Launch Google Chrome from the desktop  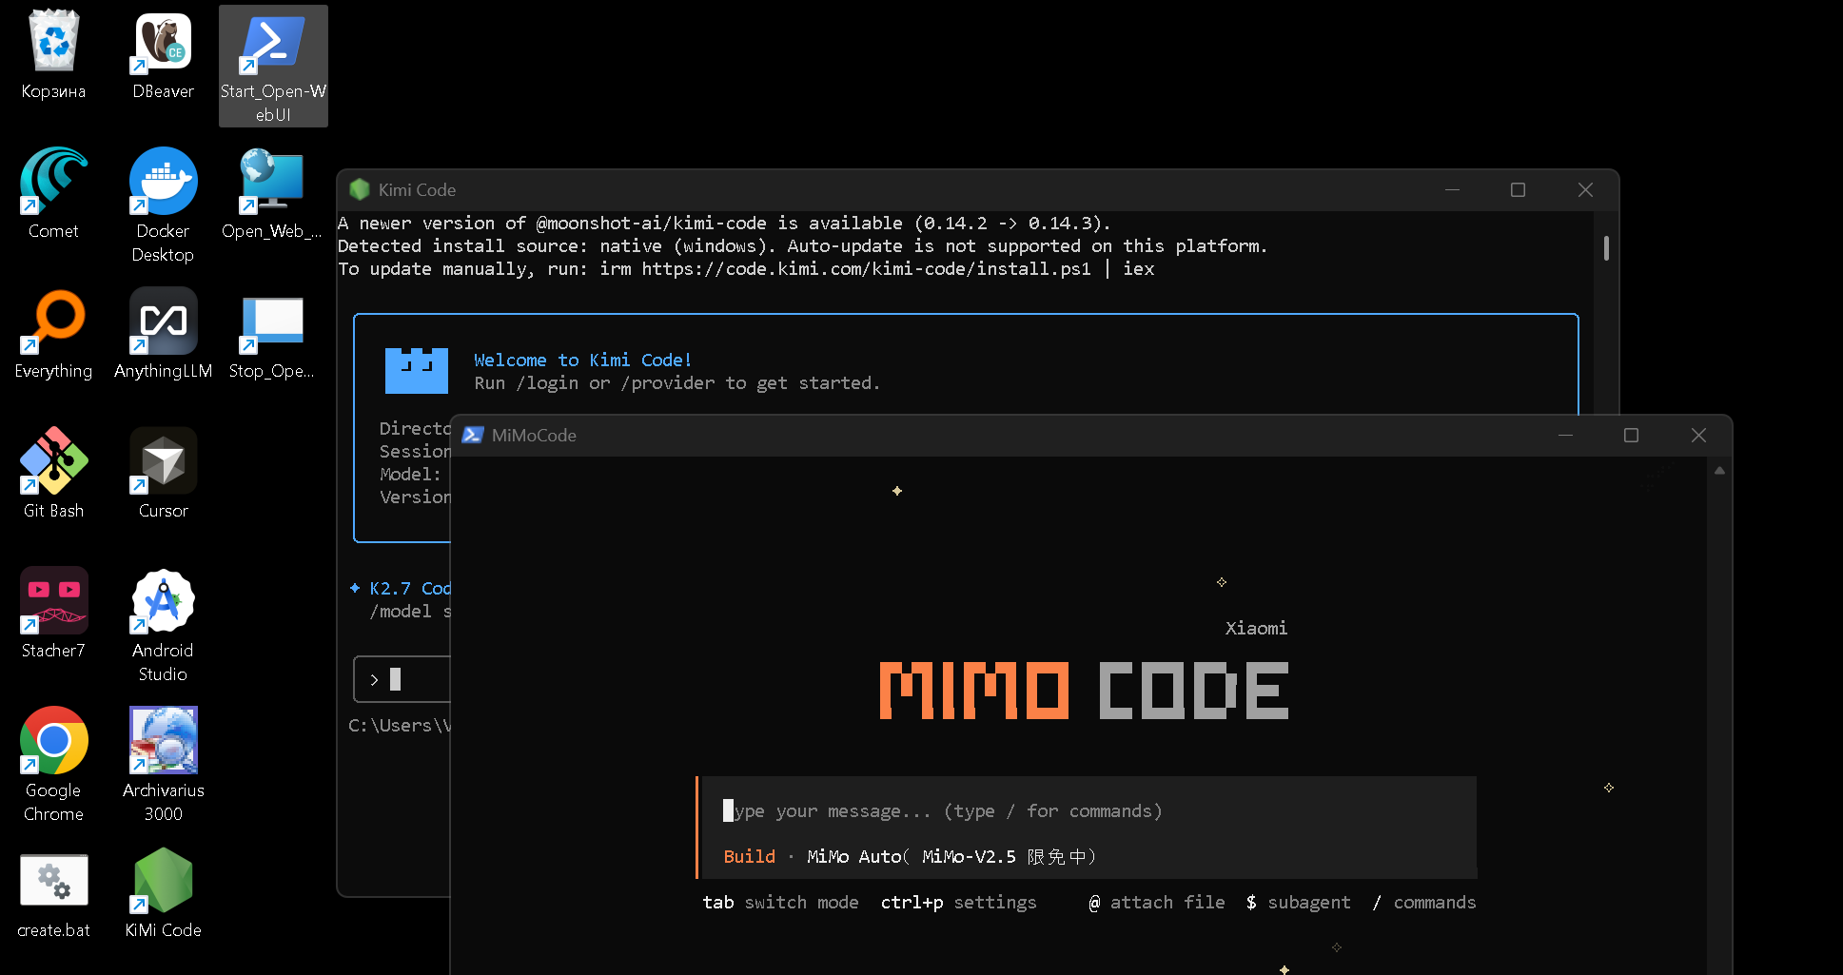[53, 765]
